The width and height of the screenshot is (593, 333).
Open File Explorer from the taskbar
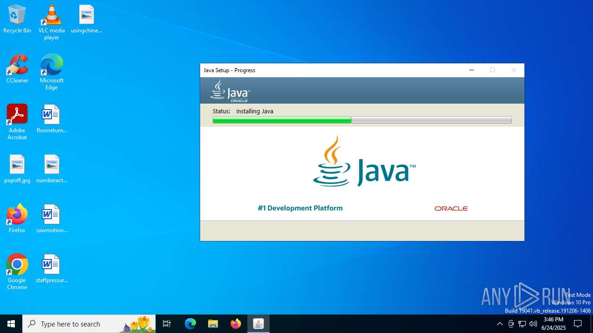pyautogui.click(x=213, y=324)
